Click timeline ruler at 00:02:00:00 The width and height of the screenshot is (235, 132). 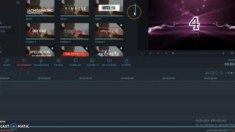[x=86, y=78]
